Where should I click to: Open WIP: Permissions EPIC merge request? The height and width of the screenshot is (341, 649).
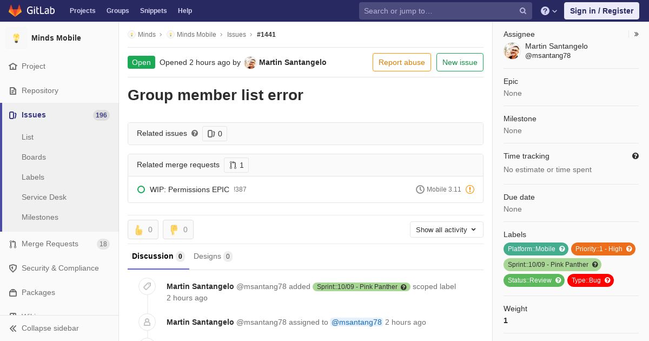tap(189, 189)
